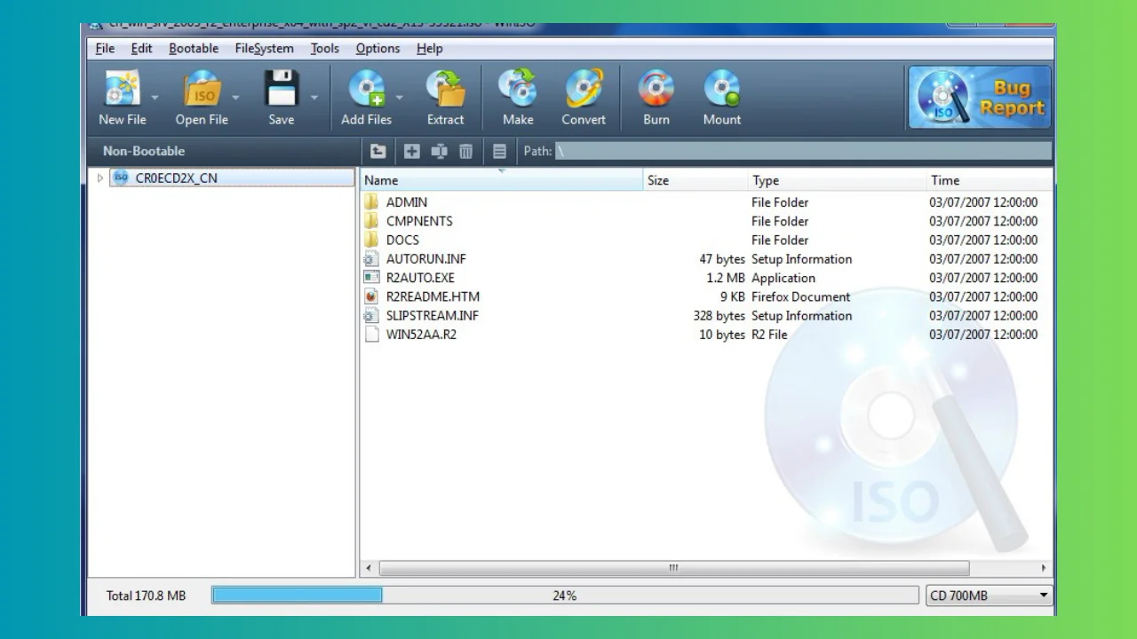Open the Bug Report banner
Image resolution: width=1137 pixels, height=639 pixels.
(980, 98)
